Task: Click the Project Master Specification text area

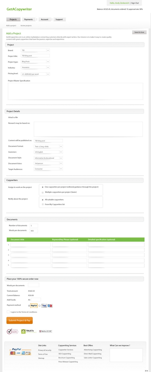Action: tap(75, 91)
